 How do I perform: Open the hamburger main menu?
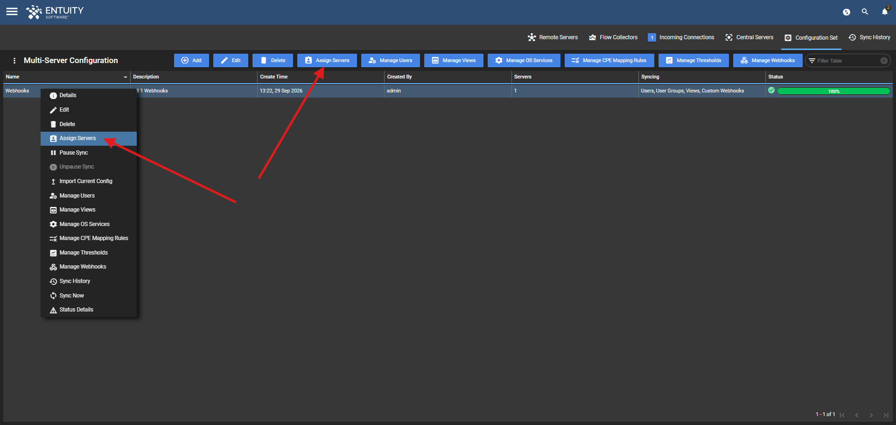pyautogui.click(x=12, y=12)
